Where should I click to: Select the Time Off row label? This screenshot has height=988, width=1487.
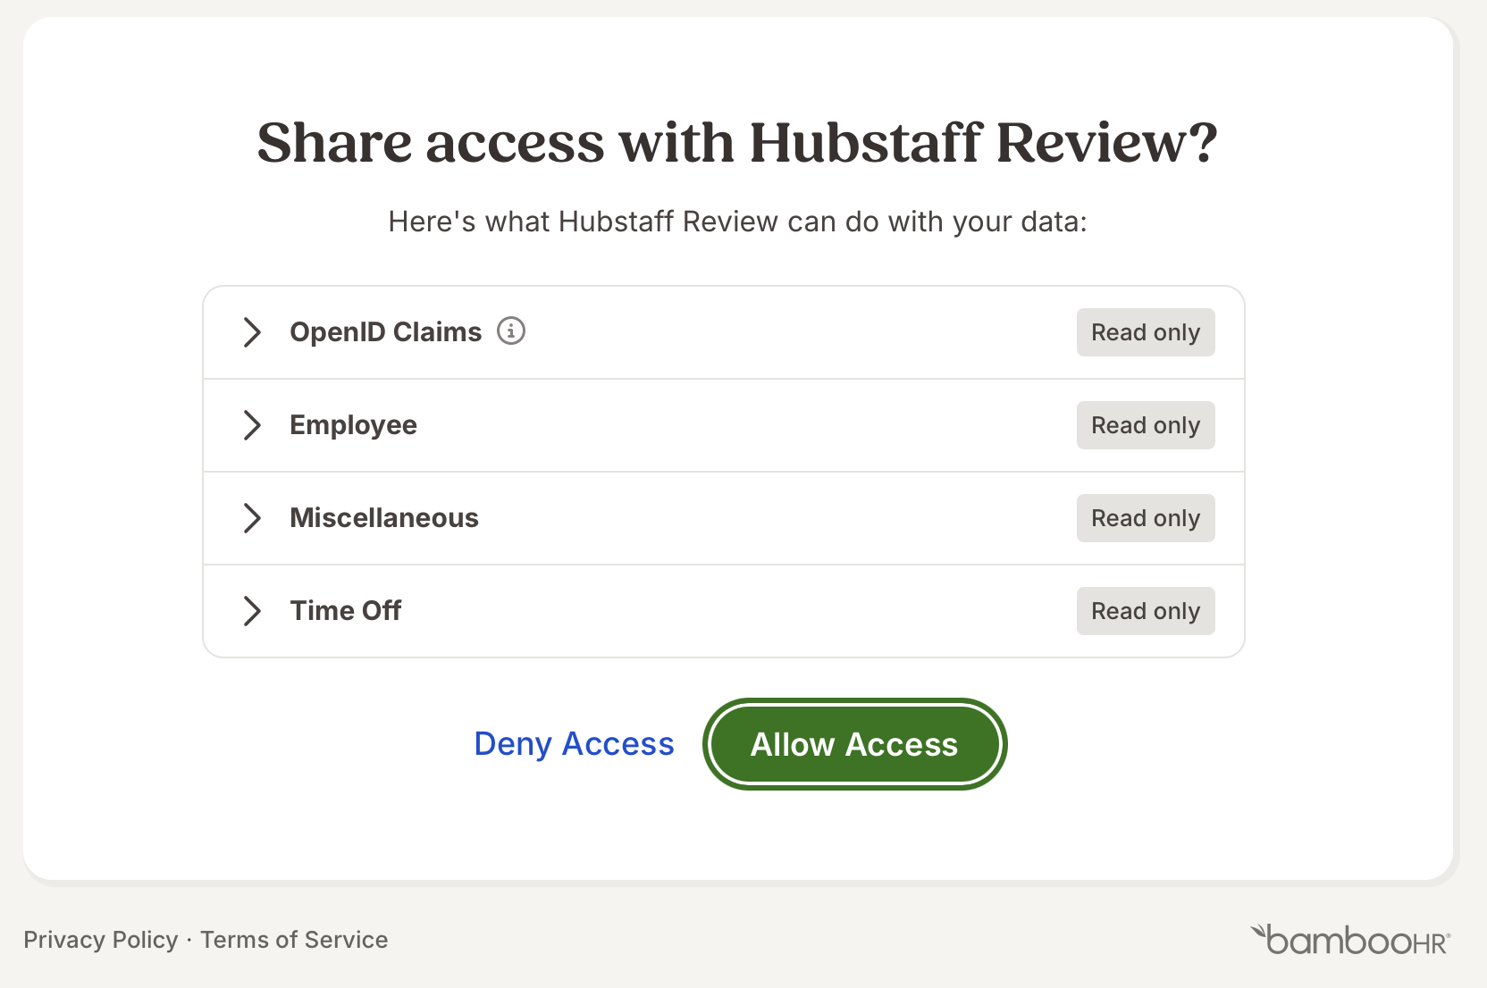346,611
